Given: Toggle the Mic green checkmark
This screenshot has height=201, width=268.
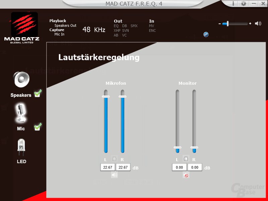Looking at the screenshot, I should (x=38, y=127).
